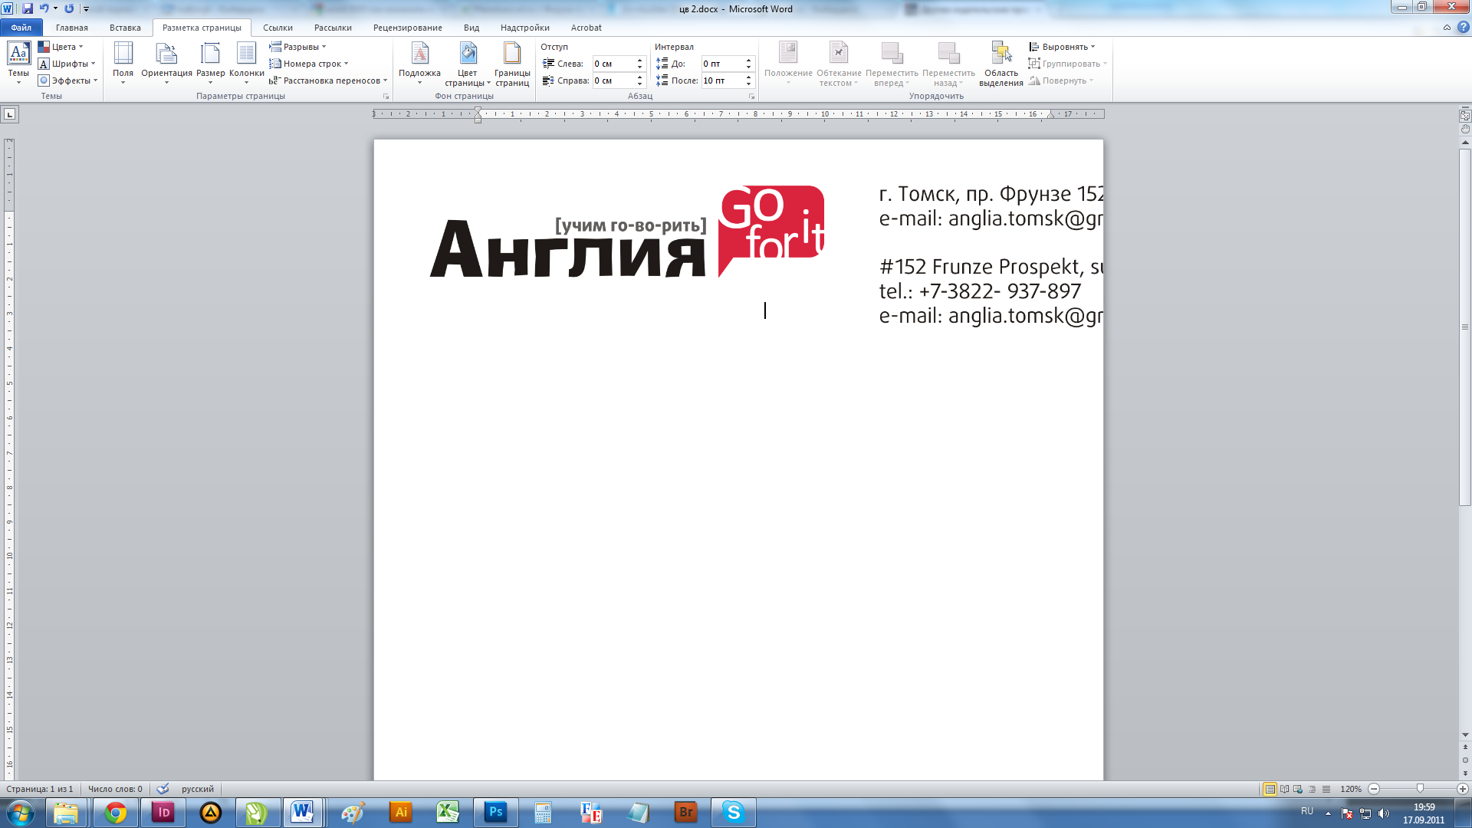Click the vertical scrollbar thumb
The height and width of the screenshot is (828, 1472).
pos(1465,327)
